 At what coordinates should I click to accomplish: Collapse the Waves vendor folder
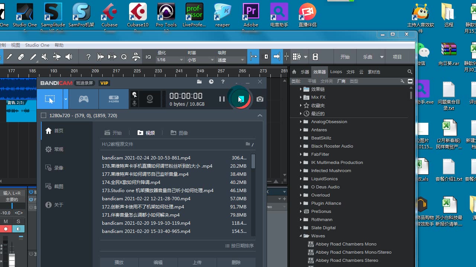301,236
